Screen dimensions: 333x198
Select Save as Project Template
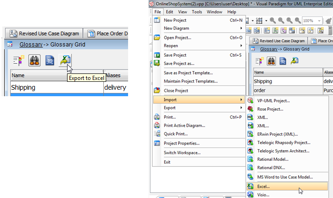pyautogui.click(x=199, y=73)
